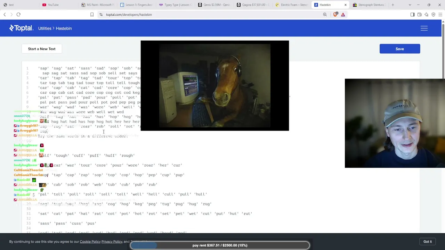Click the line 'sass' 'pass' 'cuss' 'pus'
This screenshot has height=250, width=445.
click(x=67, y=223)
